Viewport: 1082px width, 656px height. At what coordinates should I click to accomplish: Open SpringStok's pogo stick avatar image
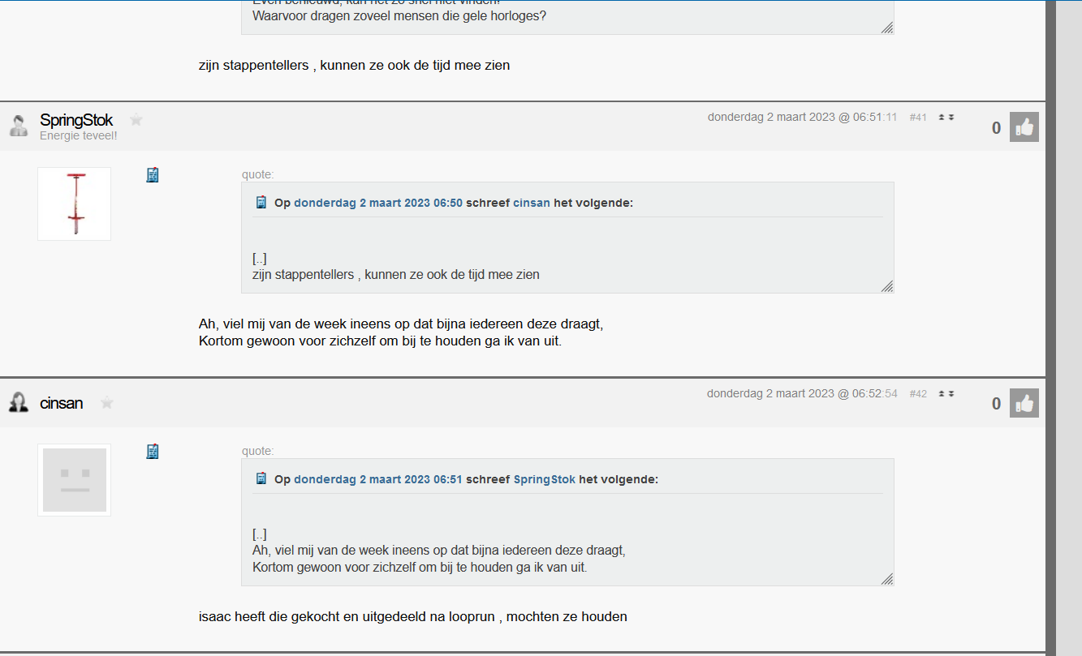74,204
